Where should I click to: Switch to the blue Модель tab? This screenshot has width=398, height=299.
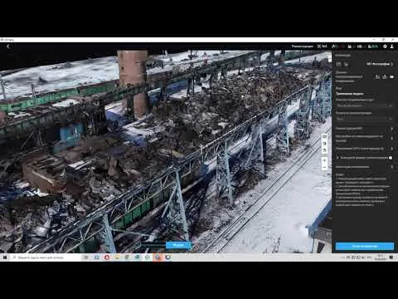coord(178,245)
